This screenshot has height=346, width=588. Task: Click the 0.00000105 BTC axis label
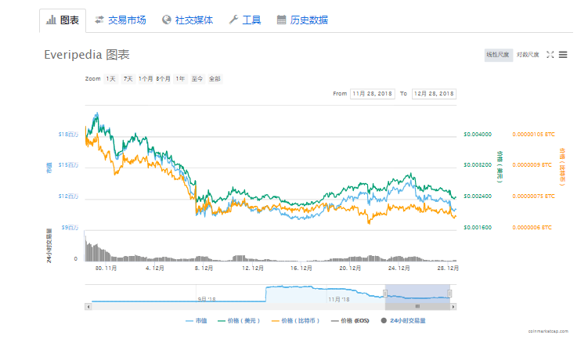tap(533, 134)
